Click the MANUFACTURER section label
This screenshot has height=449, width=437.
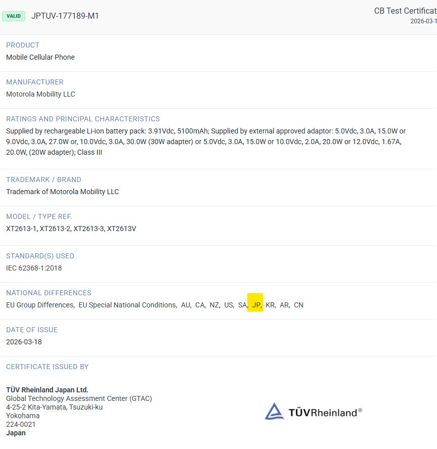[x=35, y=82]
